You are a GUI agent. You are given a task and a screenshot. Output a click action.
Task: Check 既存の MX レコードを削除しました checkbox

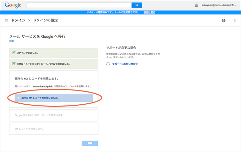click(19, 98)
